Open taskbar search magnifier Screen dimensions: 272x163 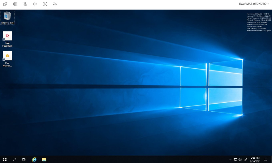pos(15,159)
